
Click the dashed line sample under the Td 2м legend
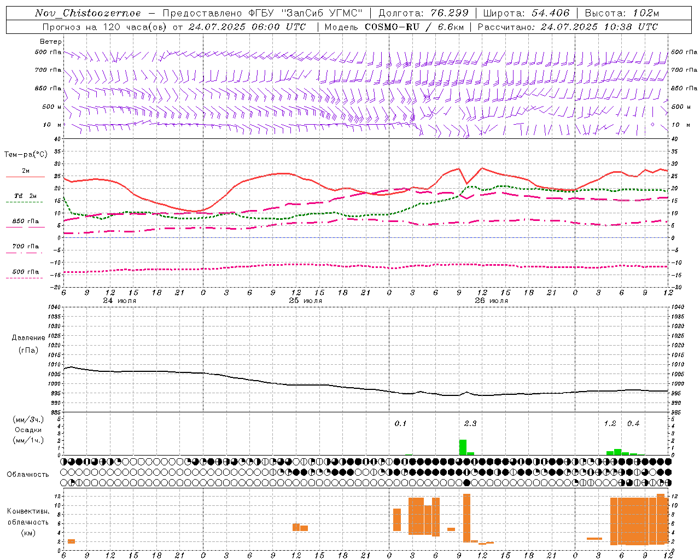24,202
